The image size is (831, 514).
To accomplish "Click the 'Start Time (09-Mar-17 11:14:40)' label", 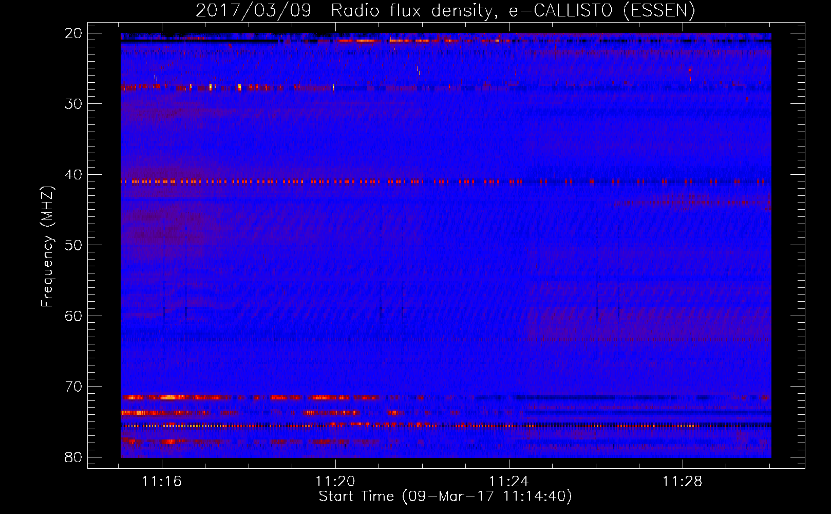I will [445, 497].
